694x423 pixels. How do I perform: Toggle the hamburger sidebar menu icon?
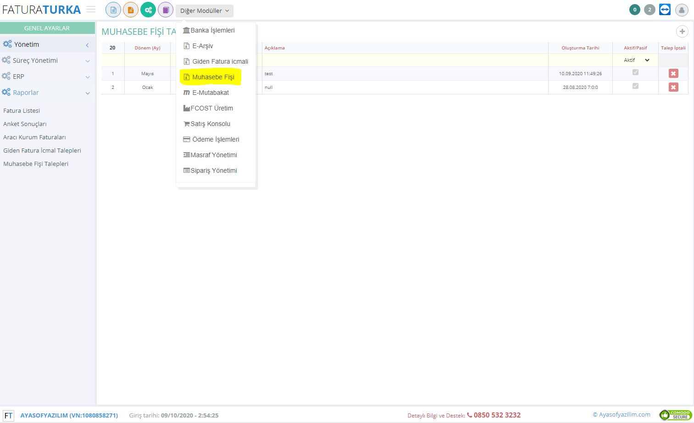click(x=91, y=10)
